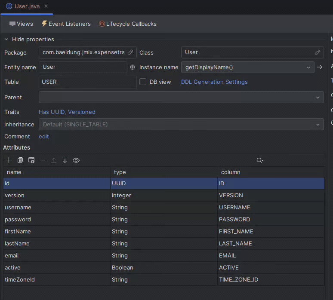Click the Table name input field
Viewport: 333px width, 300px height.
[x=87, y=82]
